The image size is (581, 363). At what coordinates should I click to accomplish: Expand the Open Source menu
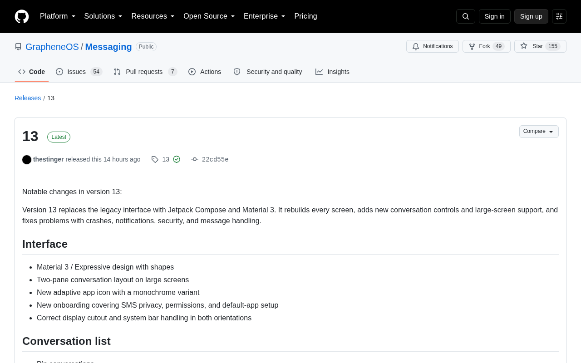click(209, 16)
